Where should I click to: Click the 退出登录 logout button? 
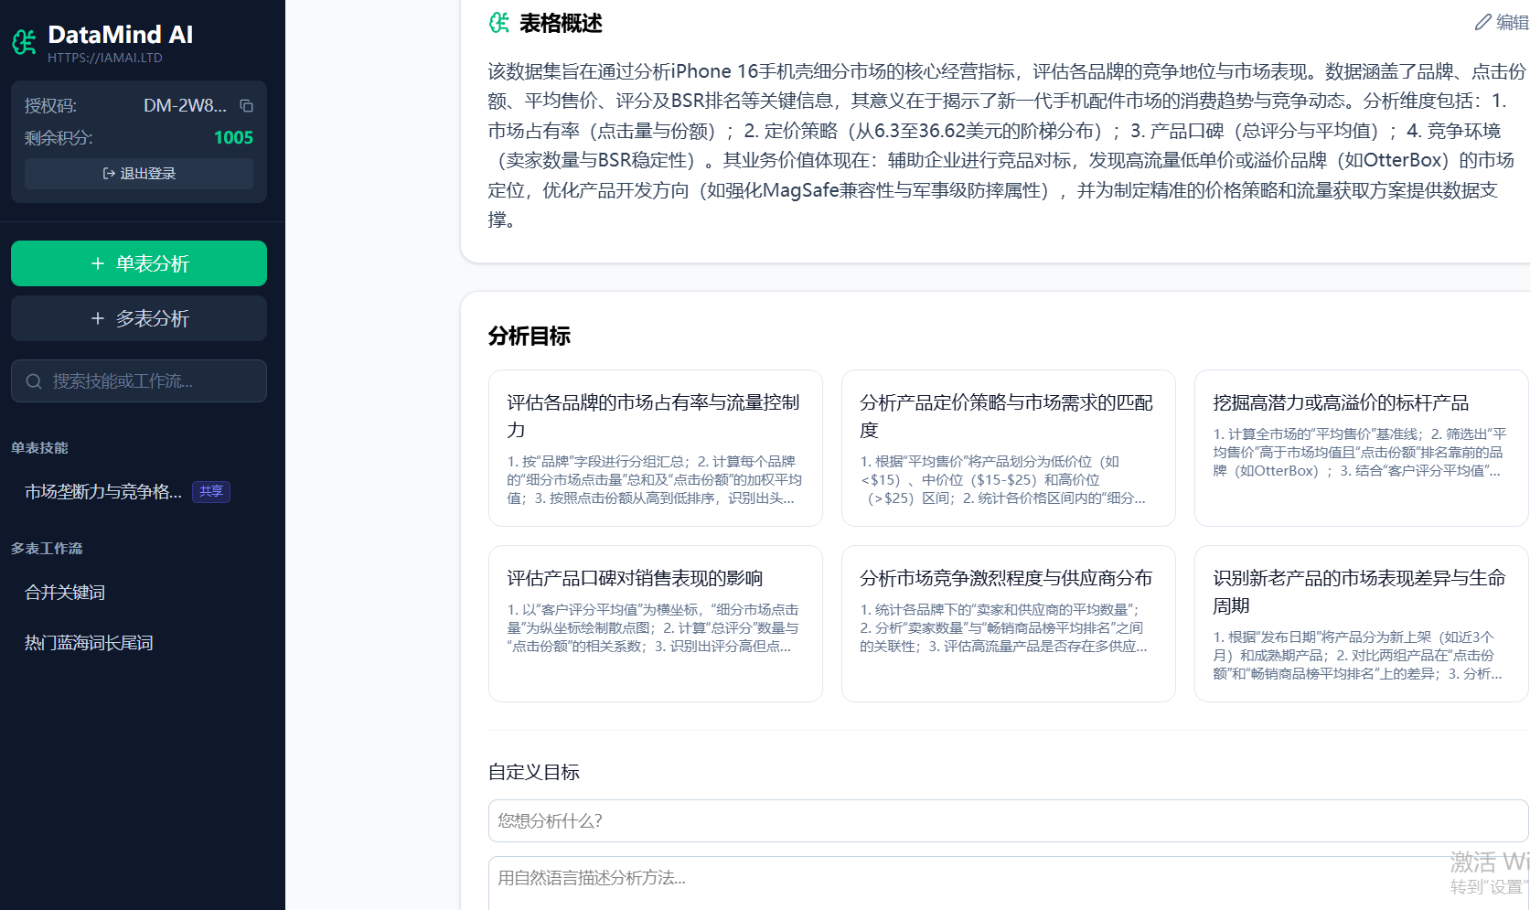pyautogui.click(x=139, y=174)
